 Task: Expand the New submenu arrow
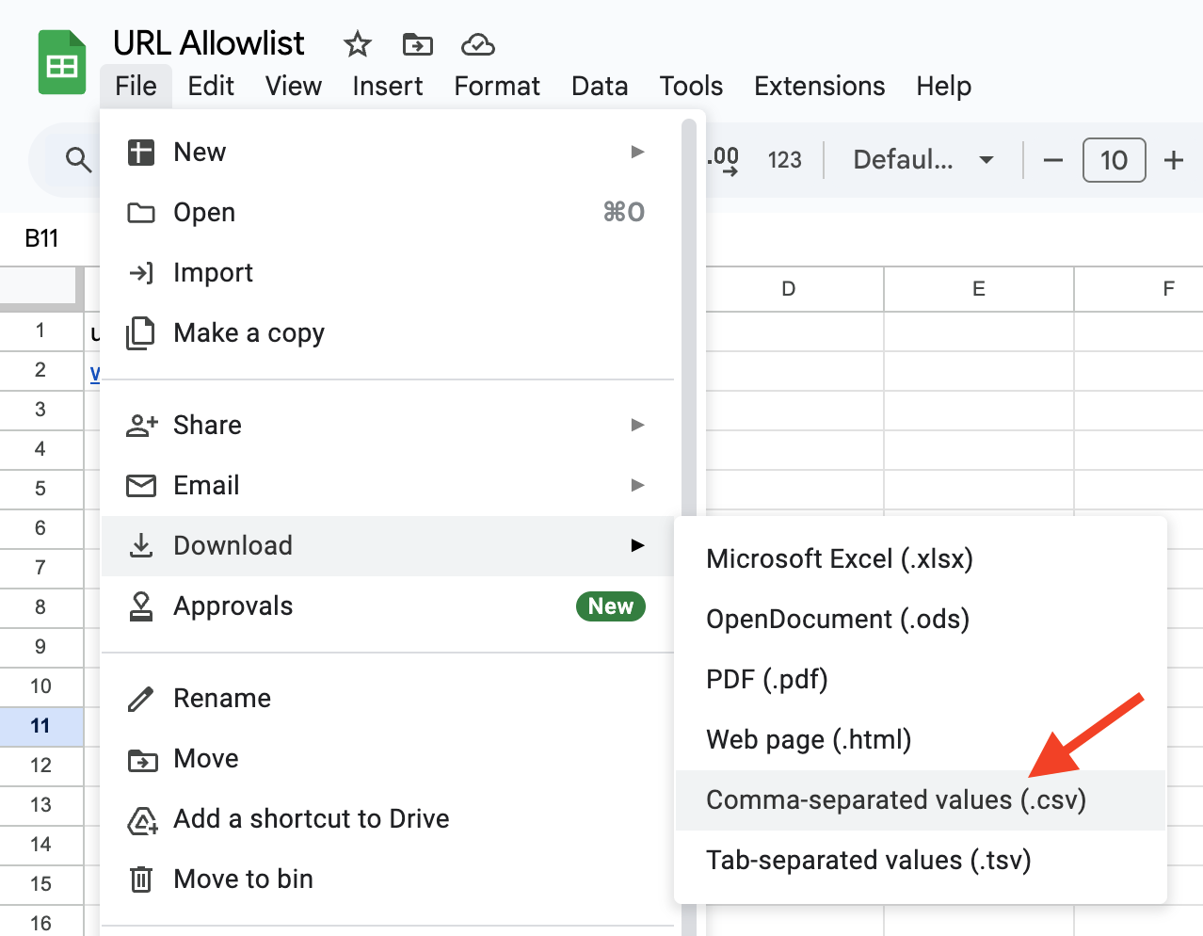click(x=637, y=152)
